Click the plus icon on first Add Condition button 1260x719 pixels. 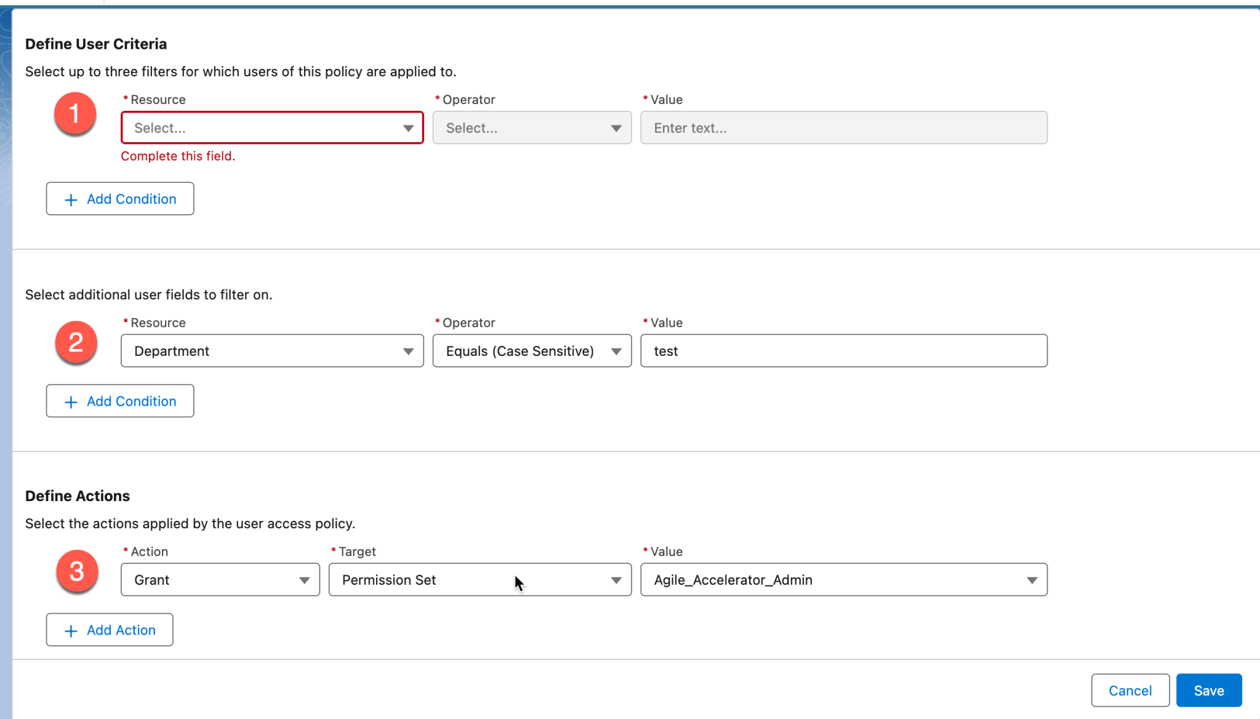pyautogui.click(x=70, y=198)
